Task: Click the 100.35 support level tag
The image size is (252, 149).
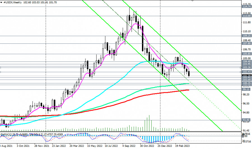Action: pyautogui.click(x=246, y=83)
